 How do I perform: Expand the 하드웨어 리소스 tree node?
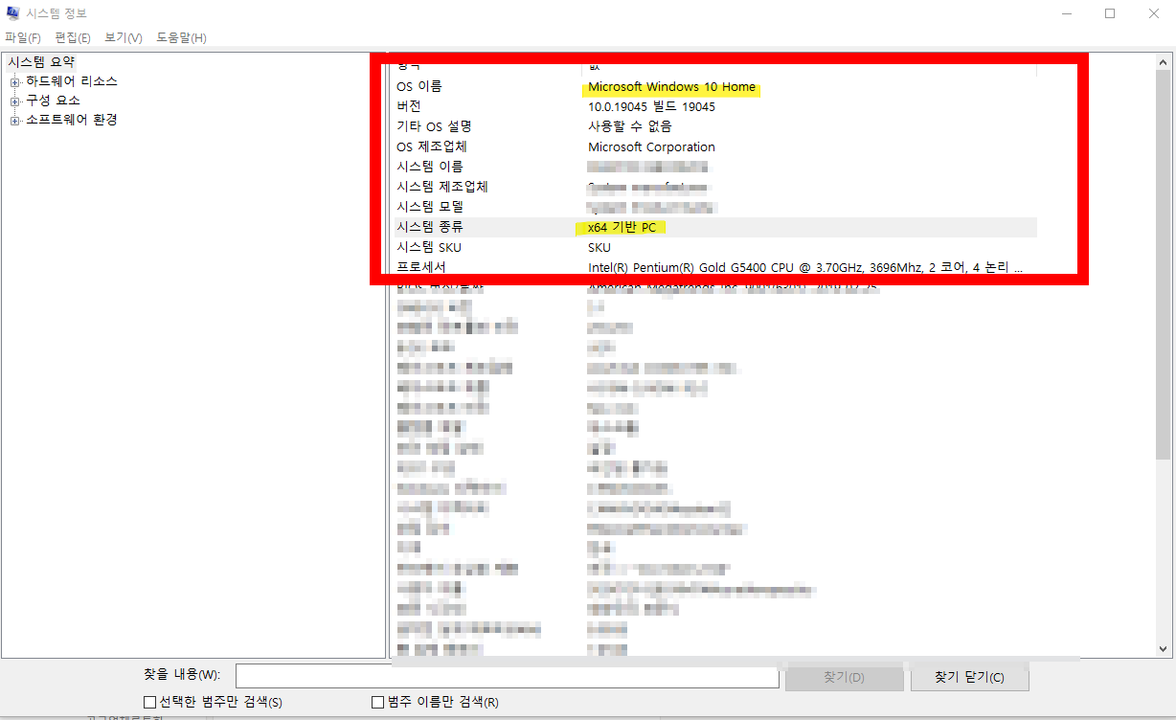[15, 81]
